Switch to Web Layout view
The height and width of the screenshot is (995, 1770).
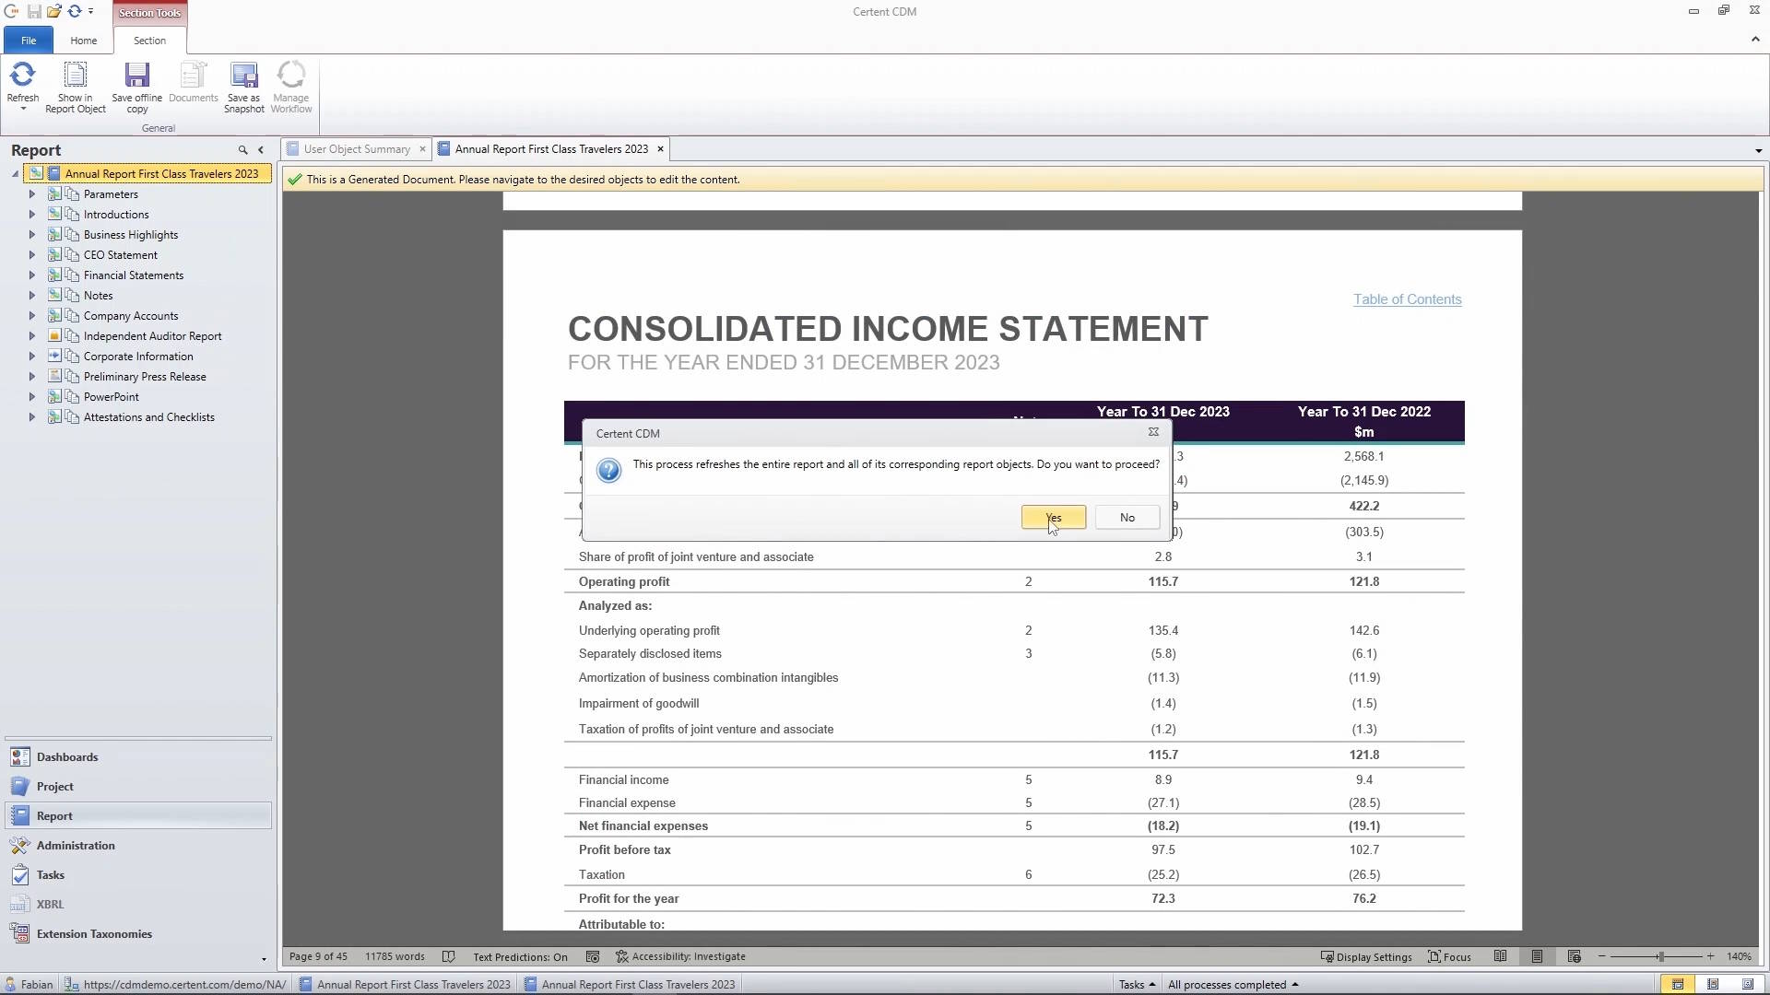tap(1574, 956)
